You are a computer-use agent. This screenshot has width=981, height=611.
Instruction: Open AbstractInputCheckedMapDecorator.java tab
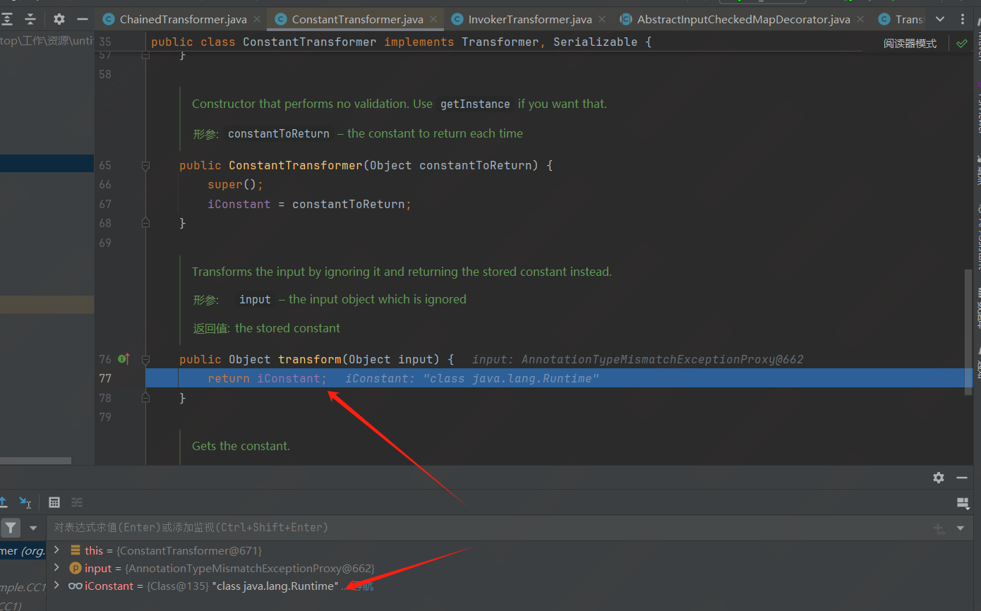coord(741,19)
